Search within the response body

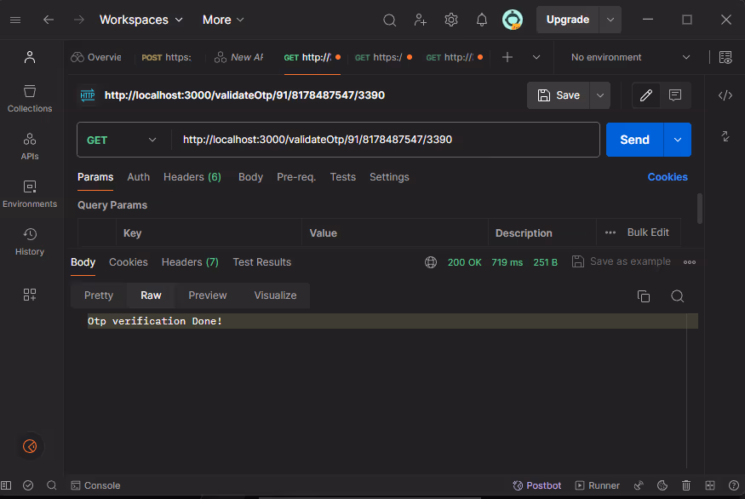pyautogui.click(x=677, y=296)
